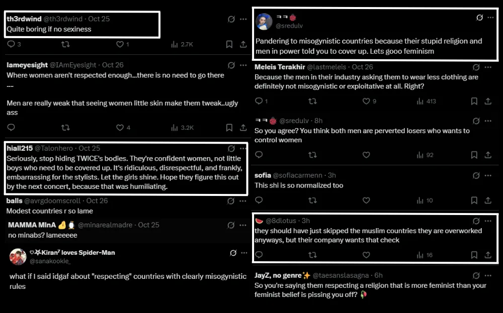The image size is (503, 313).
Task: View analytics on Meleis Terakhir's tweet
Action: [x=418, y=101]
